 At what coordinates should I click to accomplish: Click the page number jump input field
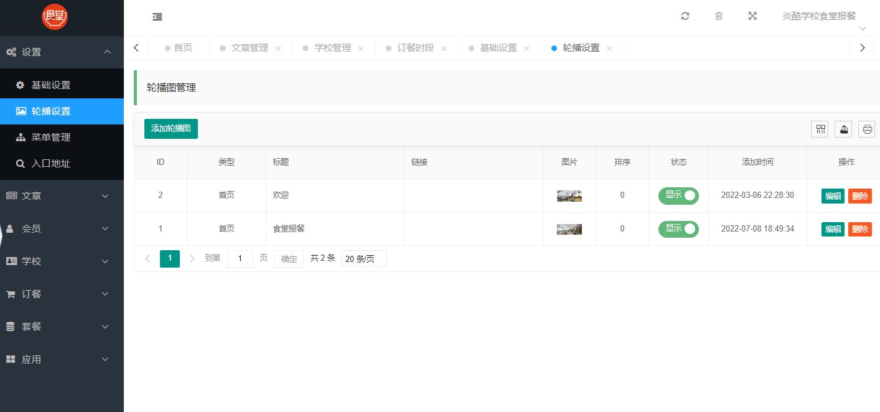point(240,259)
